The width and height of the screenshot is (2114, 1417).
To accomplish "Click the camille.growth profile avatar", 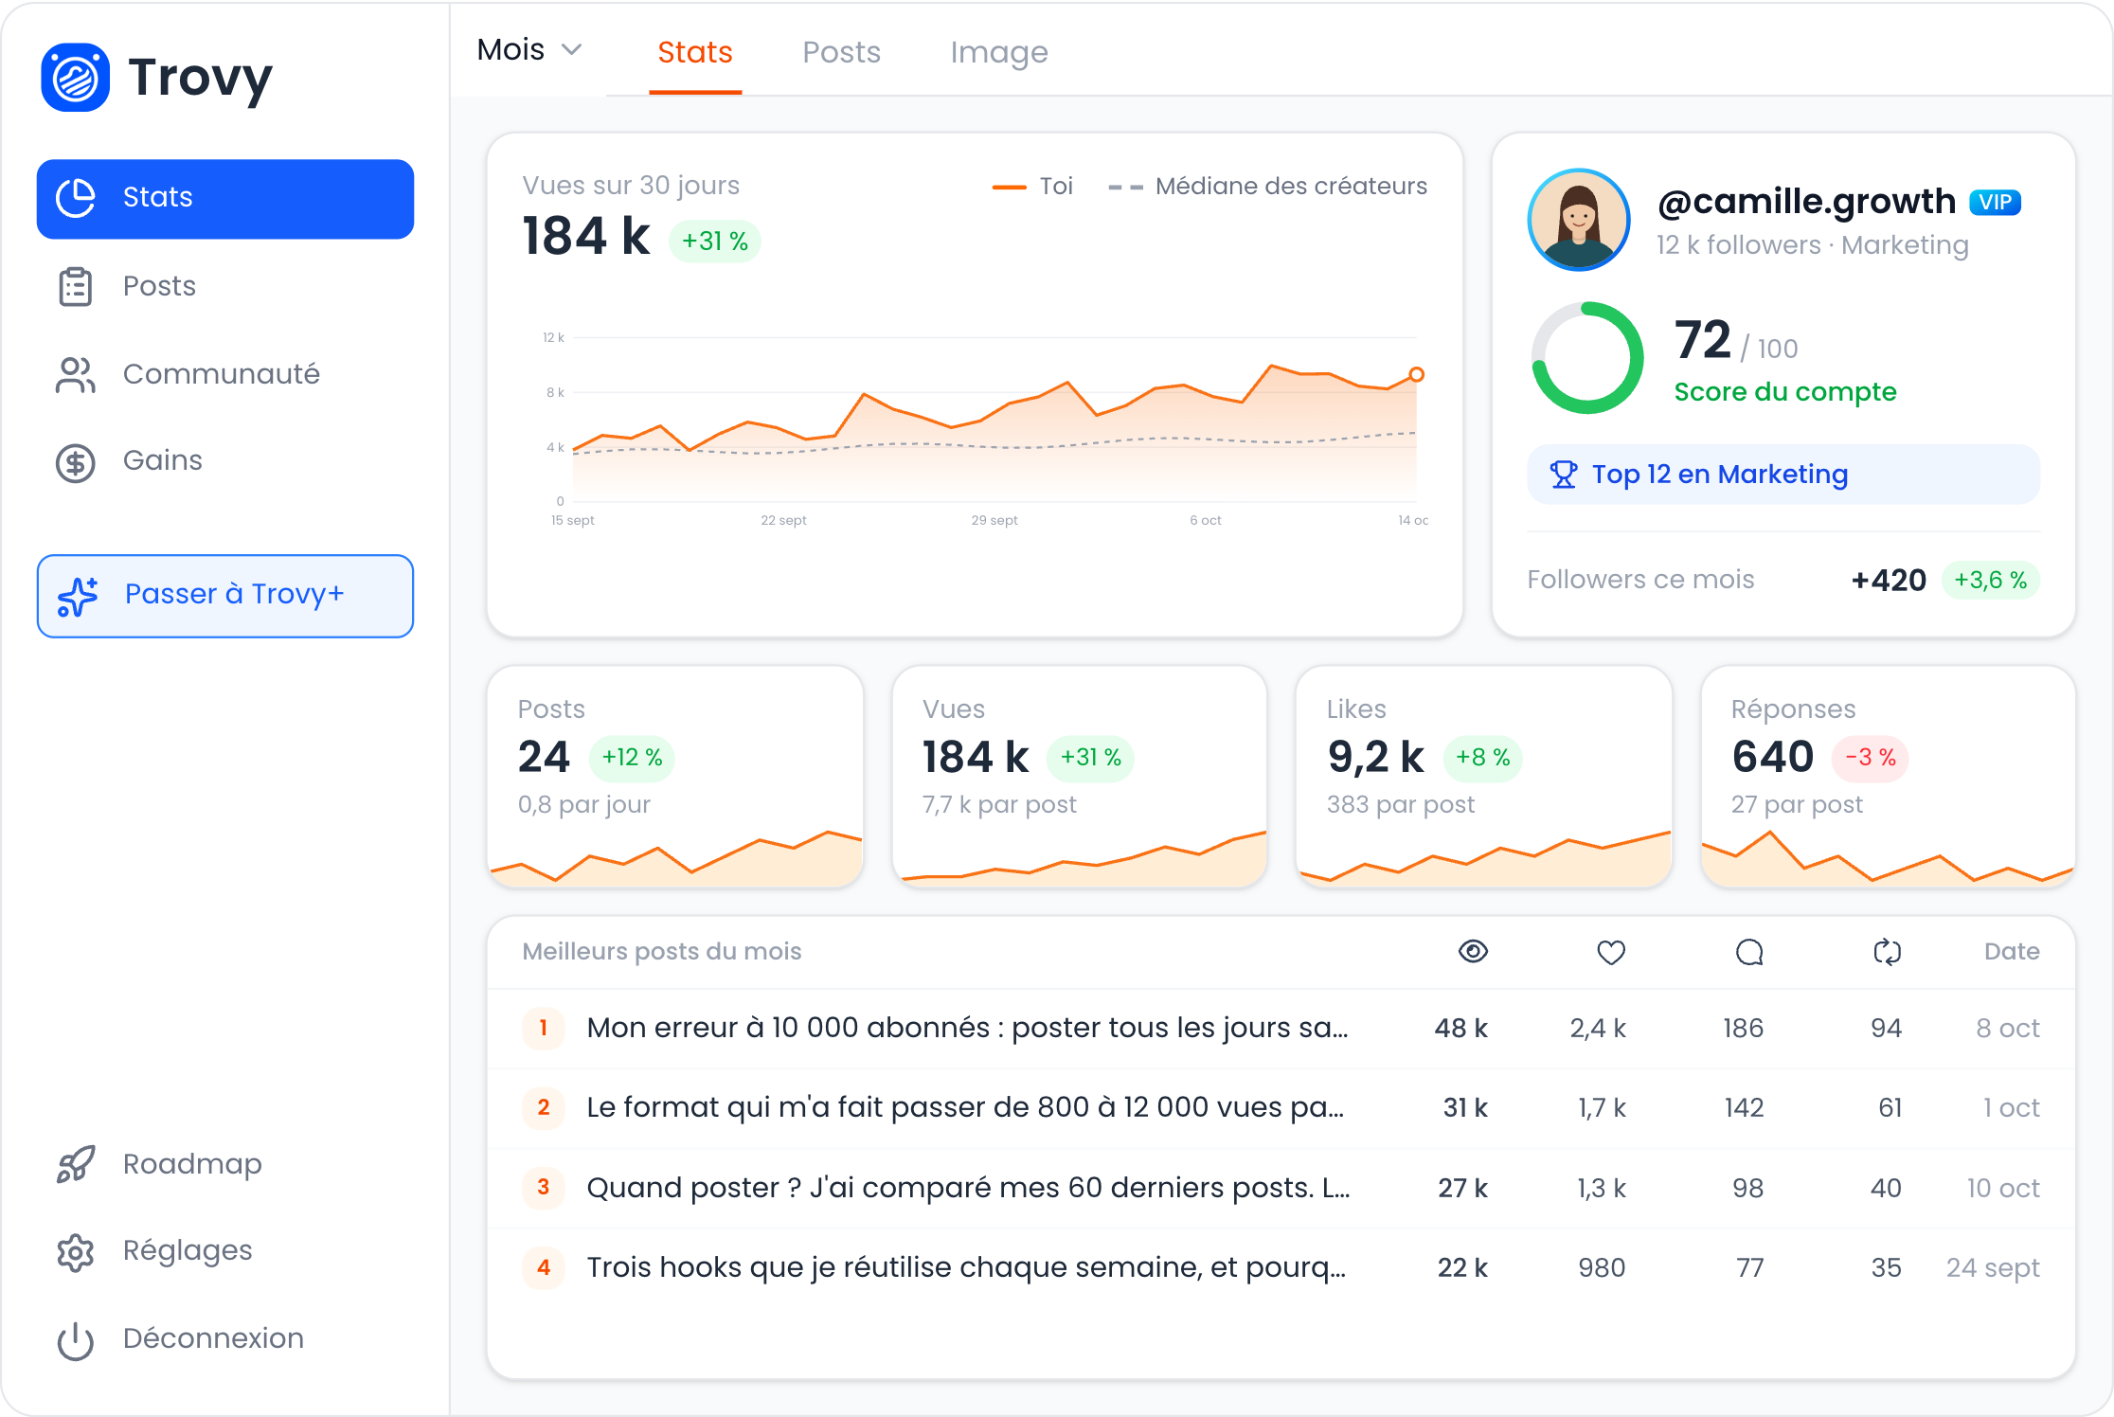I will coord(1579,220).
